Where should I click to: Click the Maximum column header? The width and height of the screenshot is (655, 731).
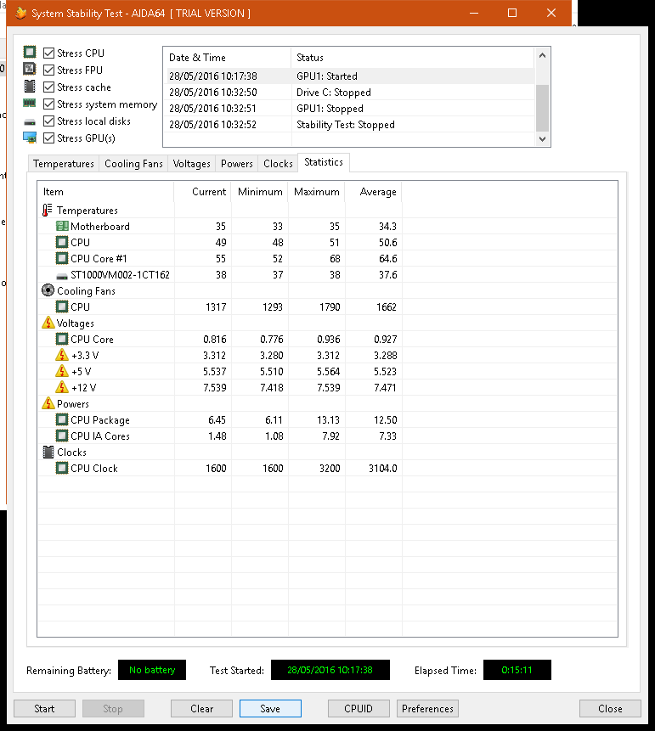pos(317,192)
